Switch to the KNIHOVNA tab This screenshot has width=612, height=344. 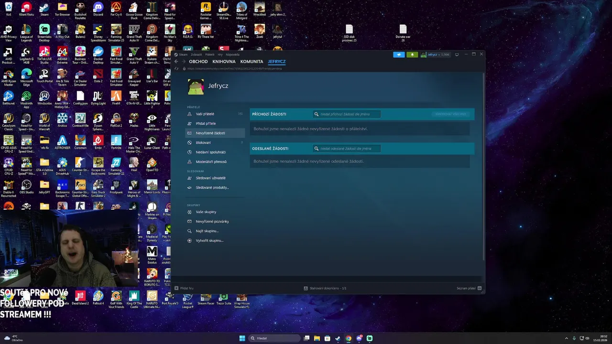click(x=224, y=62)
